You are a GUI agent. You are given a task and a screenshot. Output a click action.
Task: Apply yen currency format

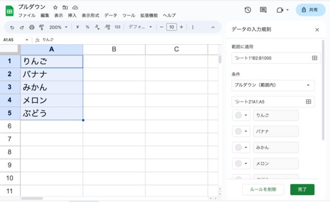[x=78, y=27]
